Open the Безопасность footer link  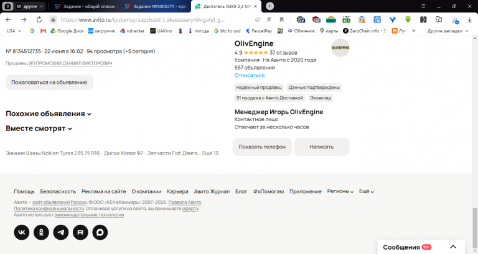point(58,191)
